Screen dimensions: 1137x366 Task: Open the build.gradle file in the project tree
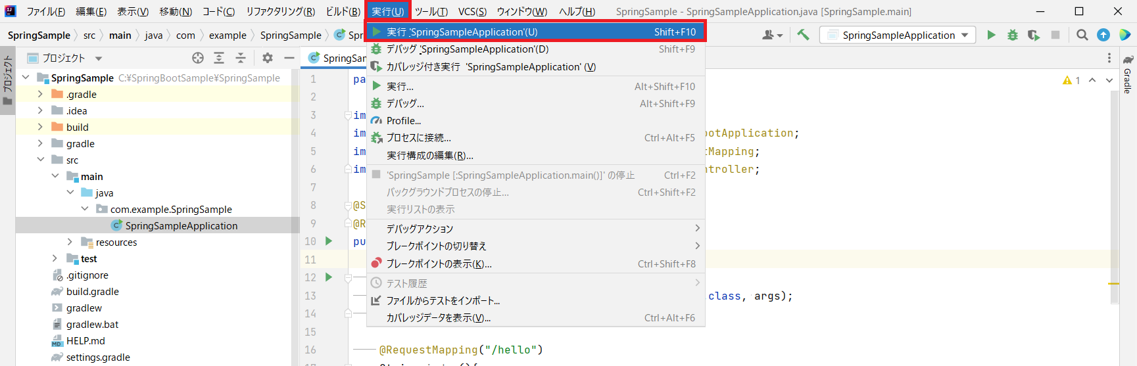(92, 292)
